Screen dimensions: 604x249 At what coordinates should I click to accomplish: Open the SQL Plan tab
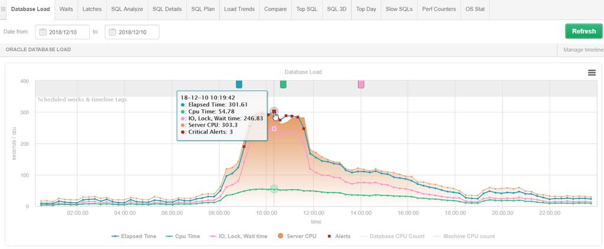pos(203,9)
